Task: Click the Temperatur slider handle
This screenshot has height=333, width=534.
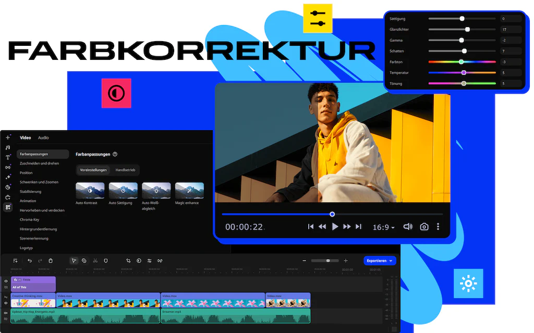Action: click(464, 73)
